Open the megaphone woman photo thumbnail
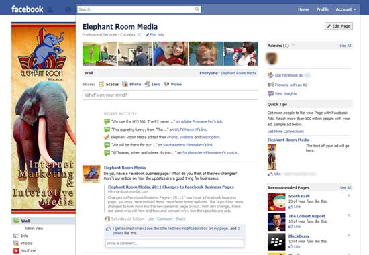The height and width of the screenshot is (255, 369). coord(241,54)
